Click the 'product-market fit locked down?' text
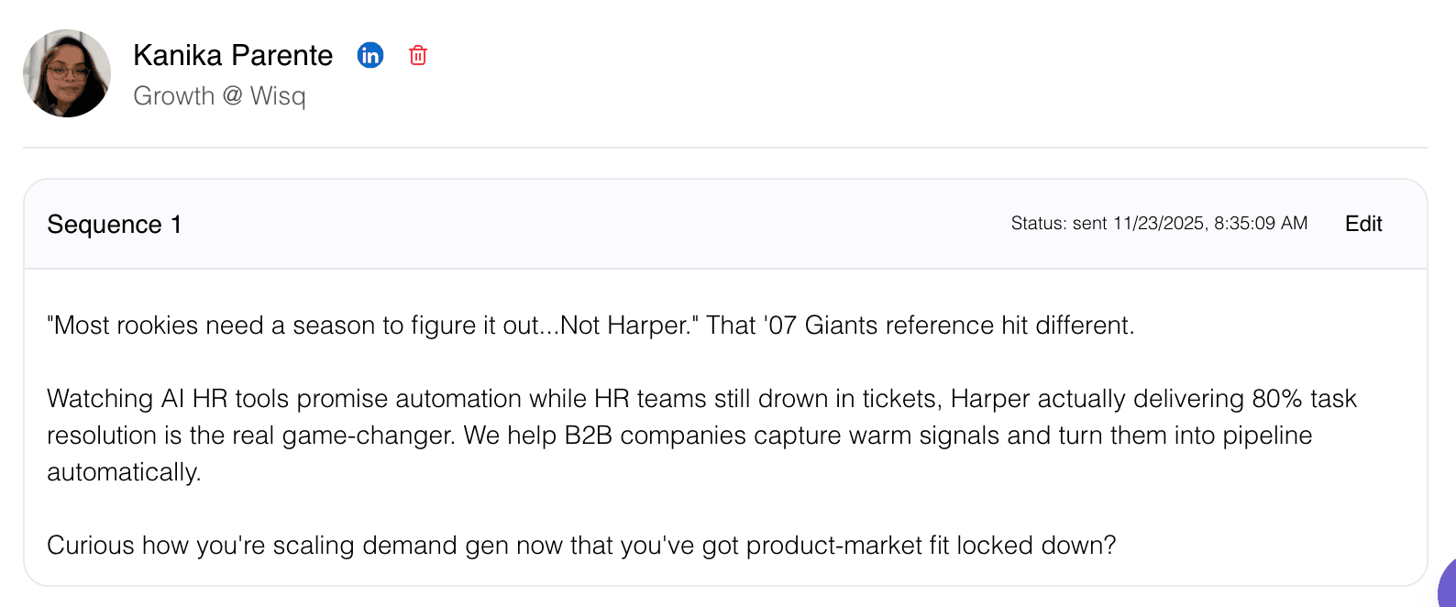 (931, 546)
